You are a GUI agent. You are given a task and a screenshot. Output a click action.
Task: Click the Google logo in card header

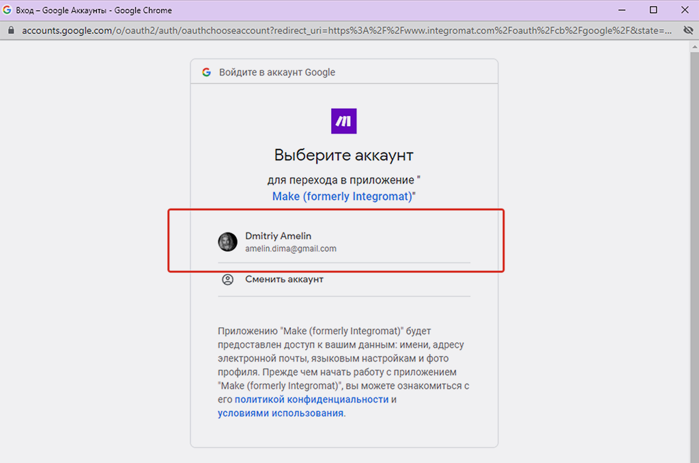point(206,72)
